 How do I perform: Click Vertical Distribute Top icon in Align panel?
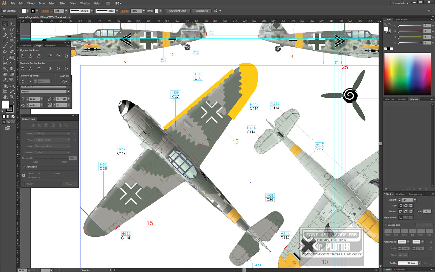click(22, 69)
